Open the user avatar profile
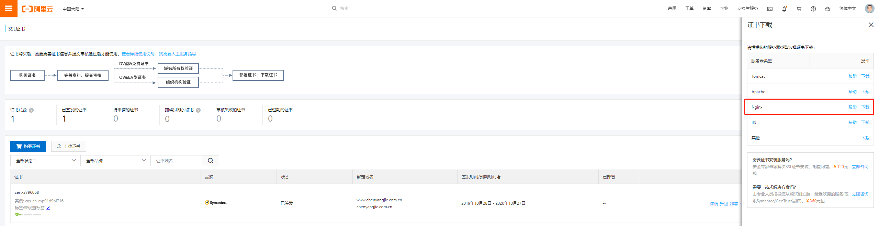 [870, 9]
